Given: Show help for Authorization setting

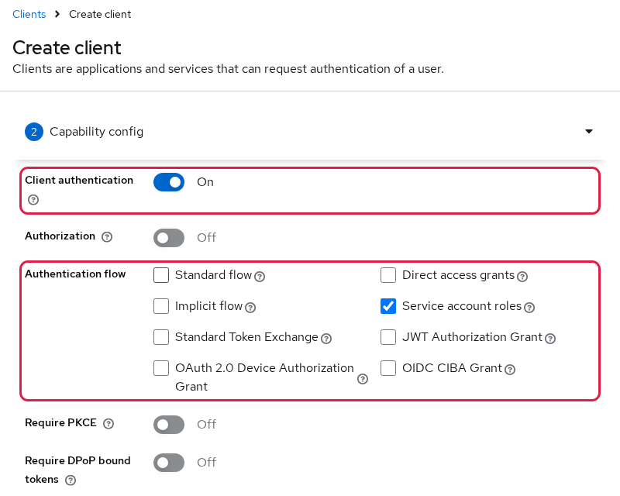Looking at the screenshot, I should point(107,237).
